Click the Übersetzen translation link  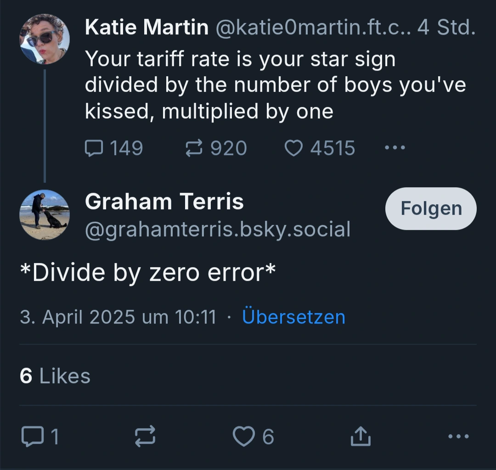293,317
